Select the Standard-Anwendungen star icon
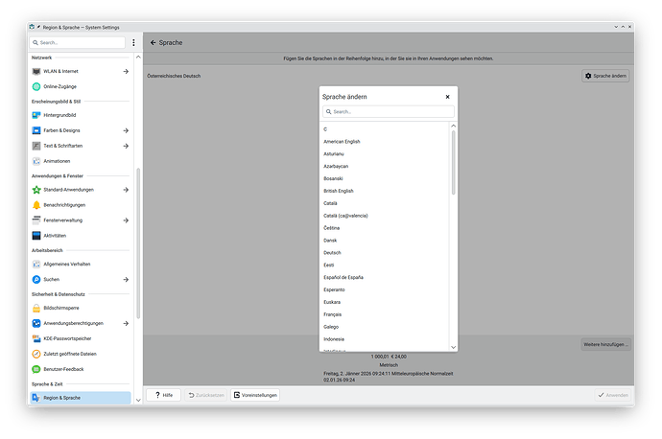662x439 pixels. click(36, 190)
